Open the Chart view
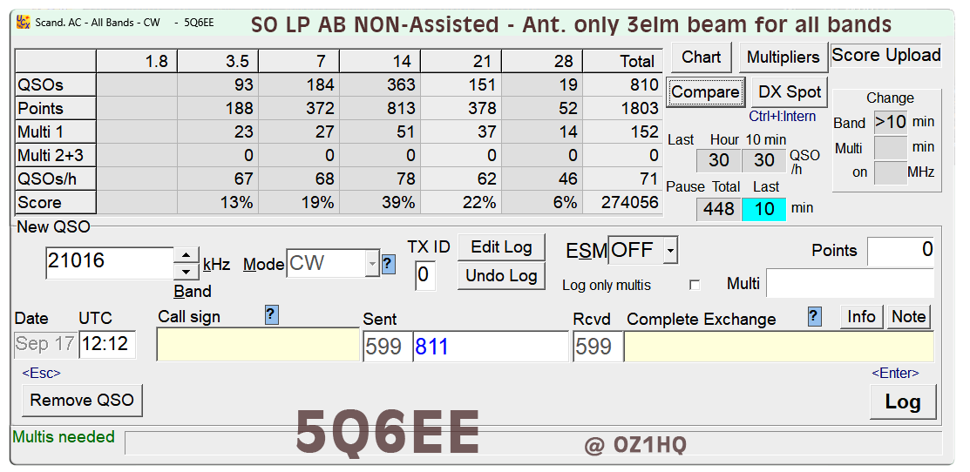 coord(701,57)
